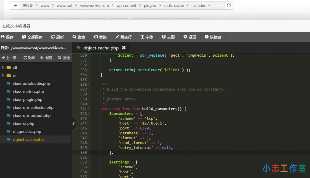Open editor Settings (设置) gear
The image size is (310, 178).
pos(190,37)
